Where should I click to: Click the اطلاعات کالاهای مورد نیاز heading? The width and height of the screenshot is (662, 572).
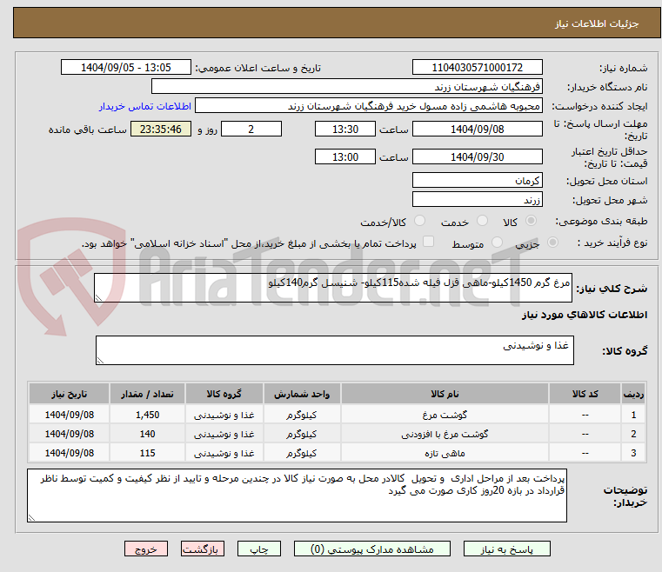click(x=585, y=315)
